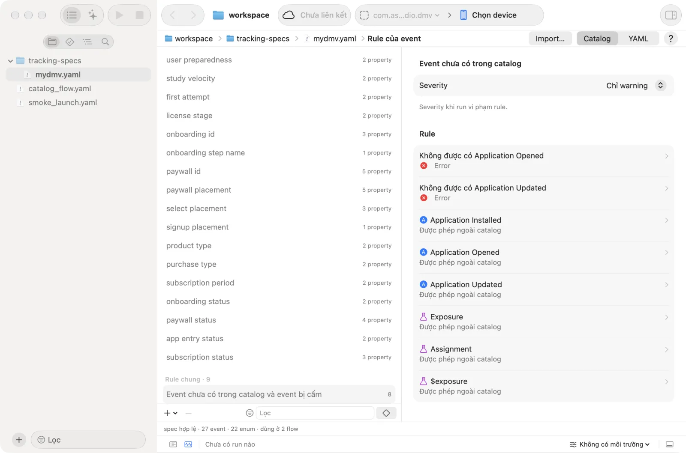The width and height of the screenshot is (686, 453).
Task: Click the tracking-specs breadcrumb
Action: point(258,39)
